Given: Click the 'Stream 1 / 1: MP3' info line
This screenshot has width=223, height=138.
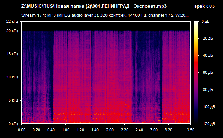Looking at the screenshot, I should 105,15.
